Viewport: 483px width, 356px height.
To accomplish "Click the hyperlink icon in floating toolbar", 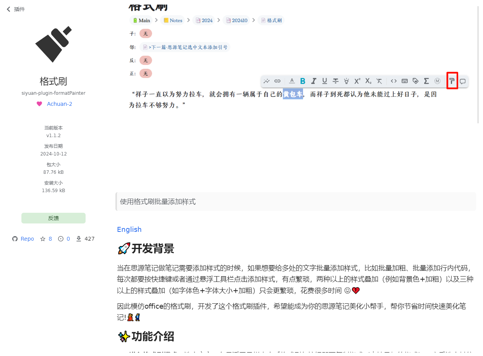I will (278, 81).
